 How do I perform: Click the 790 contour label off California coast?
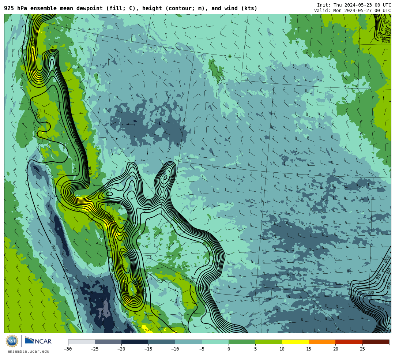[53, 248]
